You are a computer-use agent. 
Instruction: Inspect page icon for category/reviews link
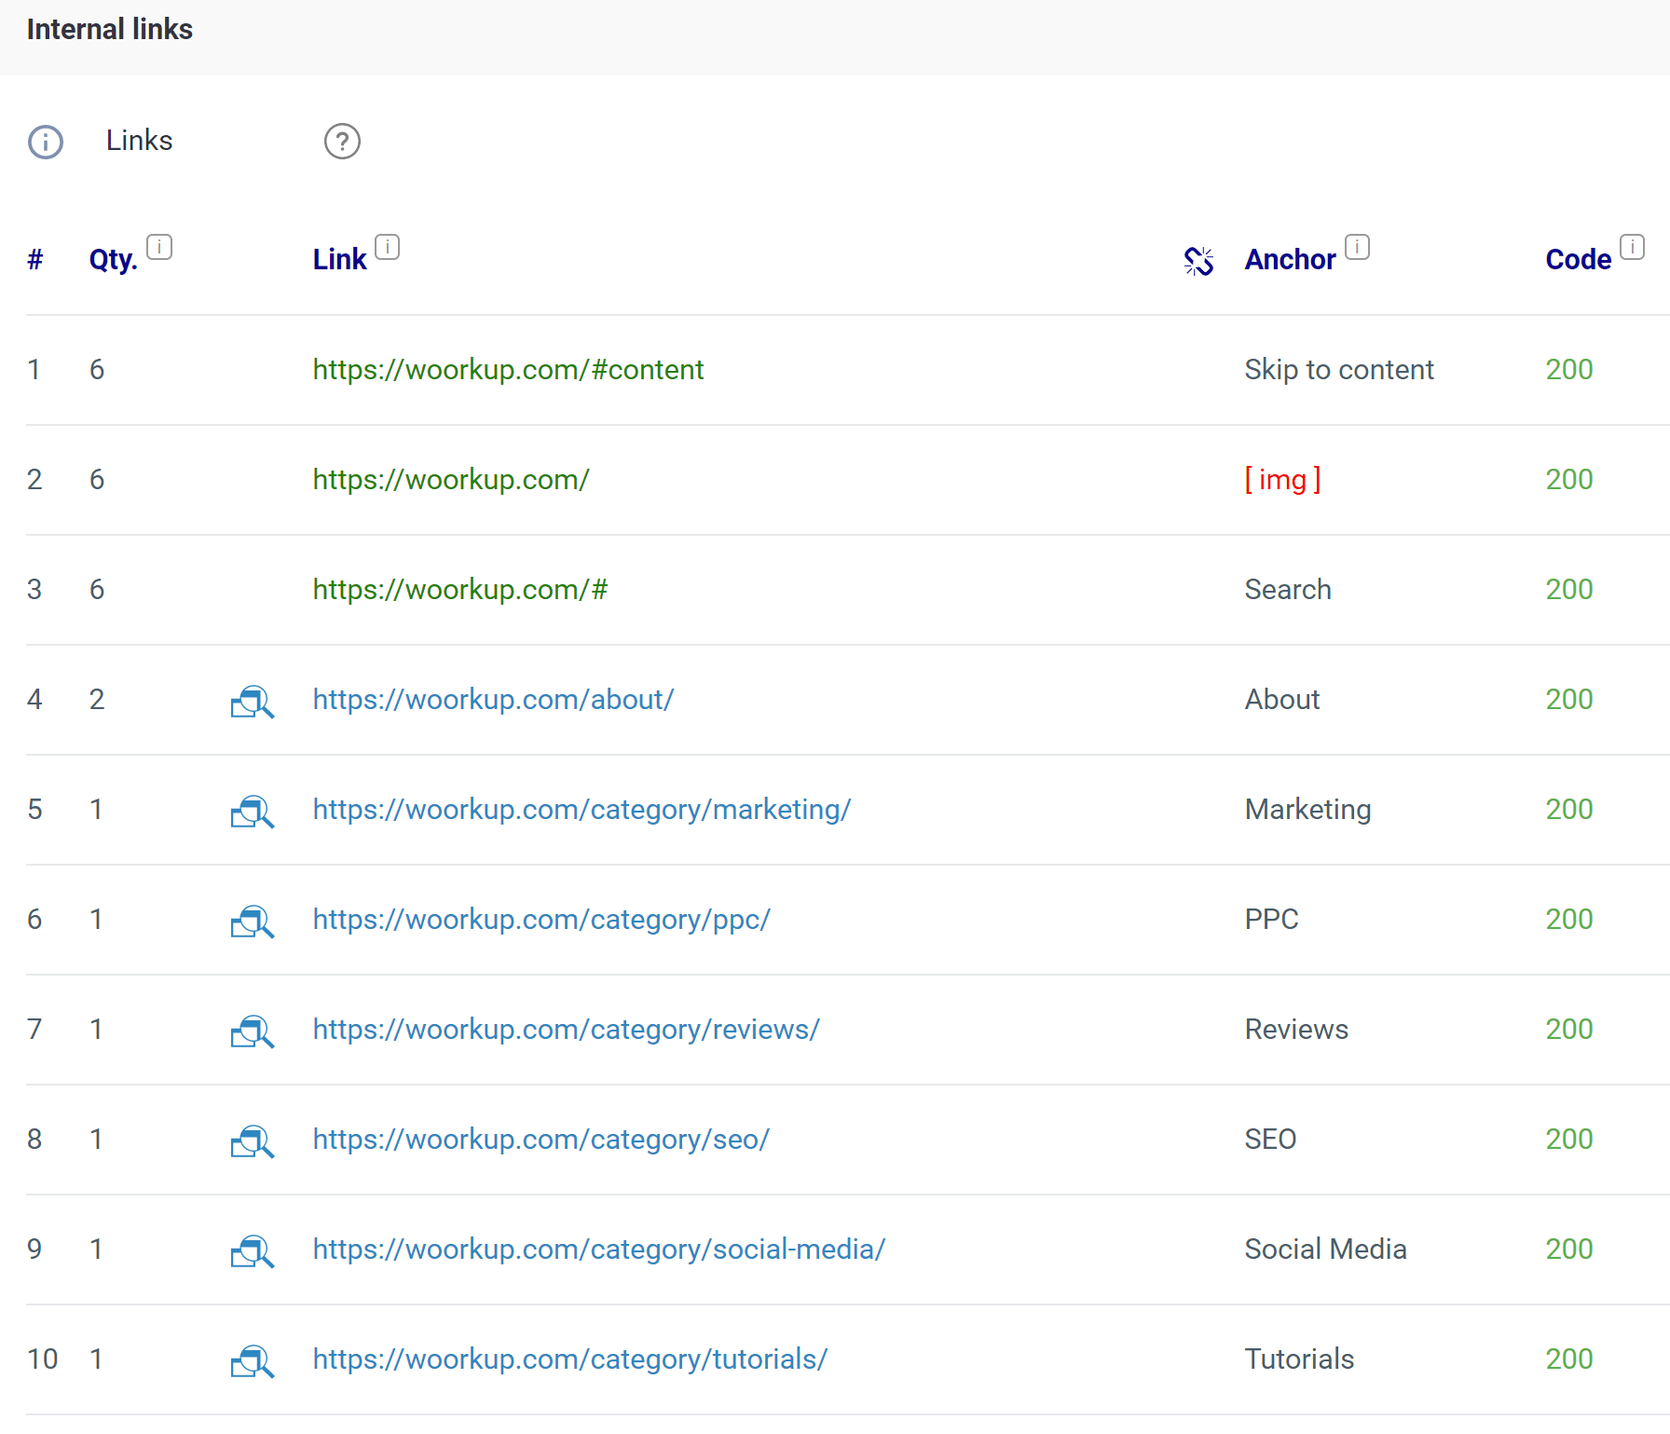[253, 1031]
